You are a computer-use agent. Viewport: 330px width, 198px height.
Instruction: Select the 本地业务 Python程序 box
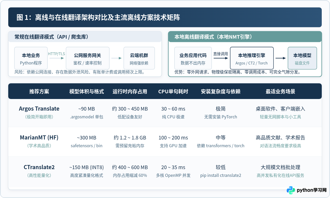point(31,58)
